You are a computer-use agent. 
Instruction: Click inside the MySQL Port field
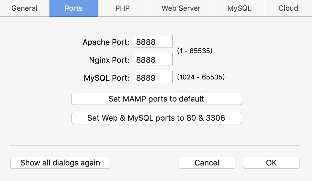153,77
